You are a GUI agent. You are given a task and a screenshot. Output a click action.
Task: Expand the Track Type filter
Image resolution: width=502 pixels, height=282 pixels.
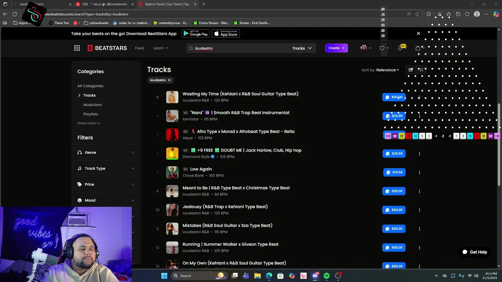[x=106, y=168]
